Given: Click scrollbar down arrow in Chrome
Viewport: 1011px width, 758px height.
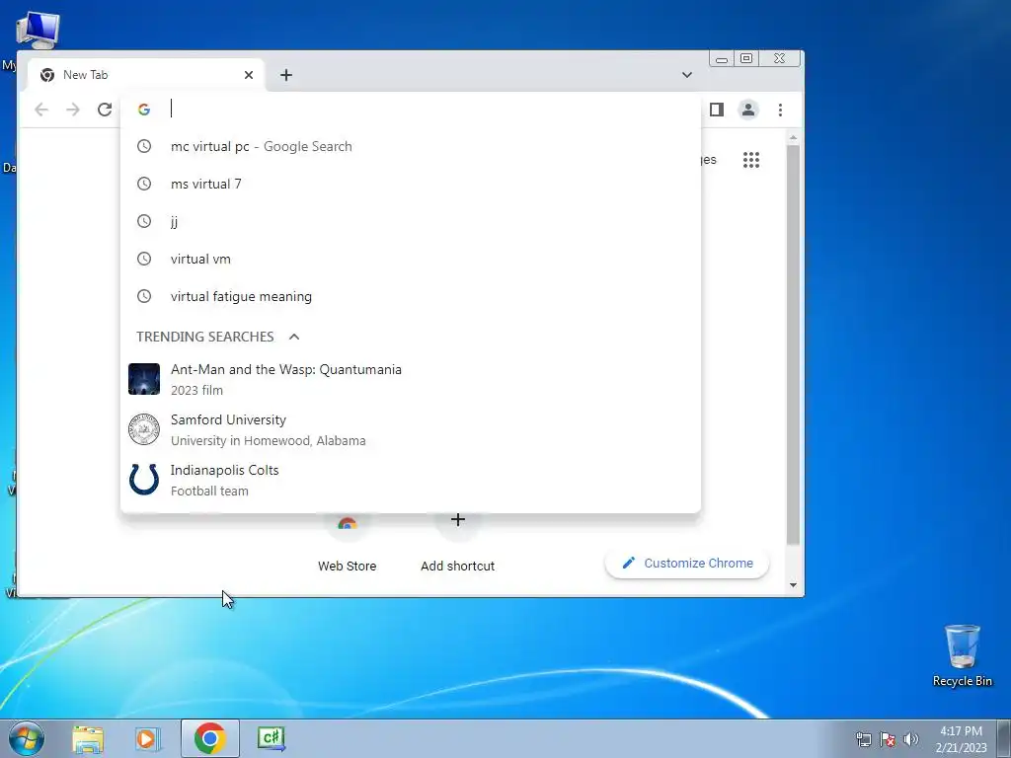Looking at the screenshot, I should 793,585.
